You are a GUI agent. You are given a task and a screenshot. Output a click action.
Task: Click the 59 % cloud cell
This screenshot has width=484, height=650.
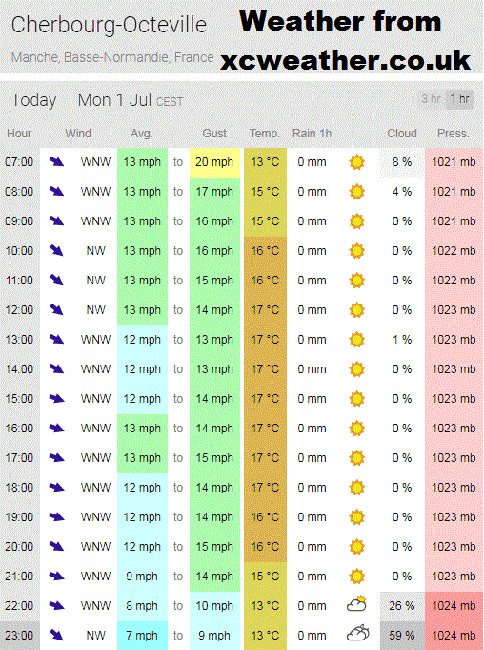[x=402, y=636]
